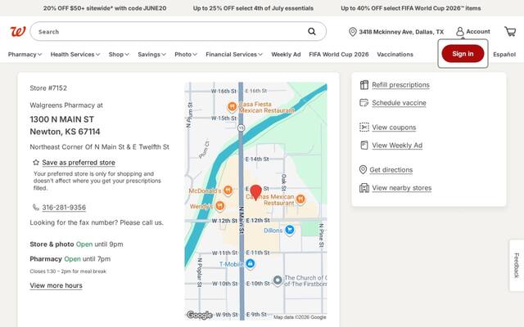Click 20% OFF $50+ sitewide promo
This screenshot has height=327, width=524.
click(105, 8)
